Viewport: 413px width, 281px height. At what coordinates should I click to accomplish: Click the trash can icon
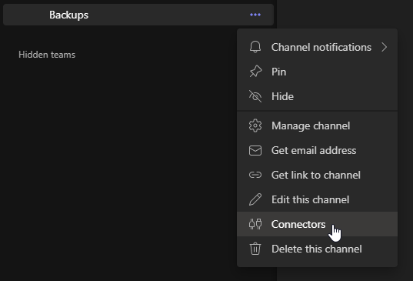click(255, 249)
